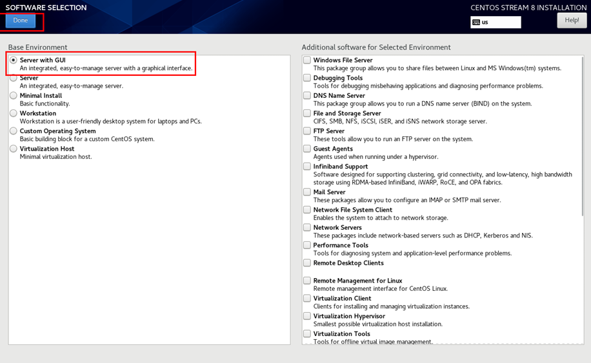Enable the Virtualization Tools checkbox

307,333
